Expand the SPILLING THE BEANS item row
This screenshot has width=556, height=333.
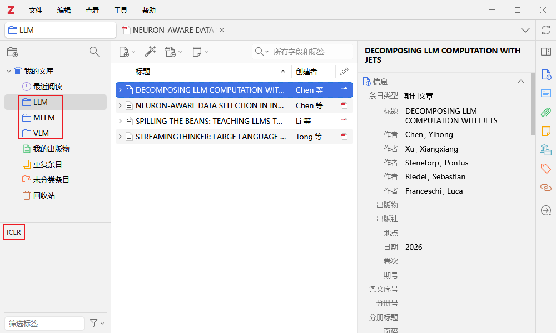tap(120, 121)
